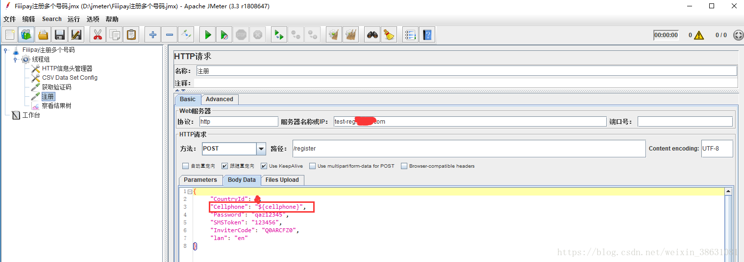Open the Function Helper dialog
Image resolution: width=744 pixels, height=262 pixels.
(x=411, y=35)
